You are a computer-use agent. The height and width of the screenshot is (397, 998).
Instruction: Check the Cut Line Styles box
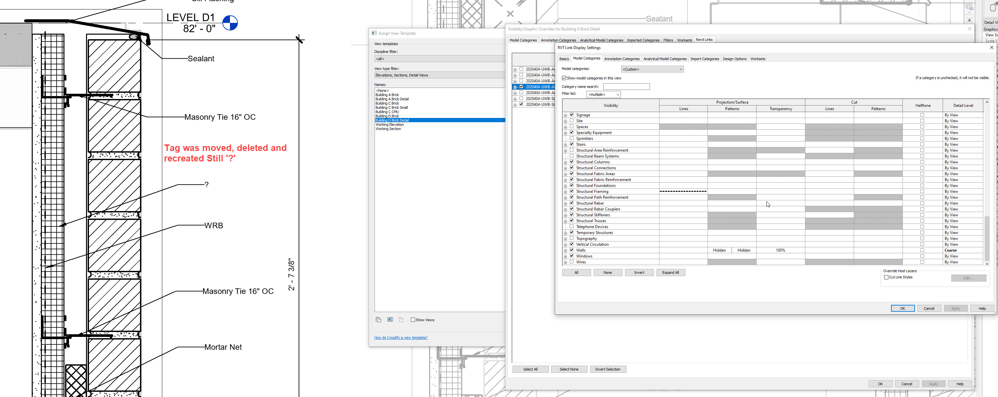(x=886, y=277)
